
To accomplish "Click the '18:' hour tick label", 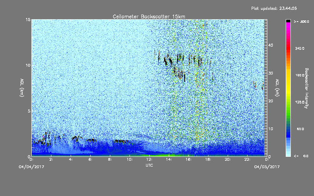I will pos(208,160).
